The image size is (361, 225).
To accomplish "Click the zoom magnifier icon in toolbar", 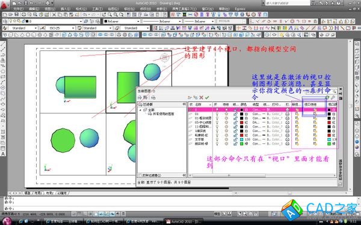I will 110,14.
